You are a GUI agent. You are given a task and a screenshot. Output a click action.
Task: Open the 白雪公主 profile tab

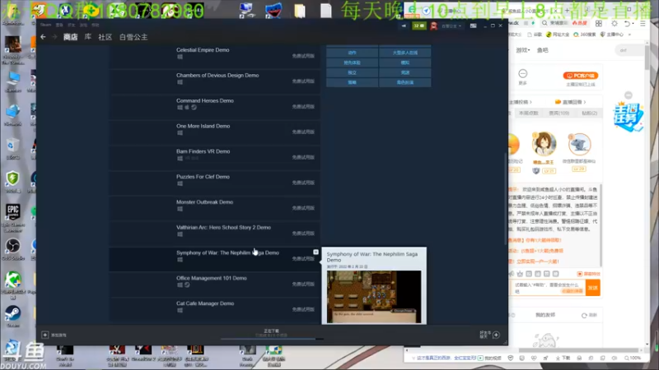point(133,37)
